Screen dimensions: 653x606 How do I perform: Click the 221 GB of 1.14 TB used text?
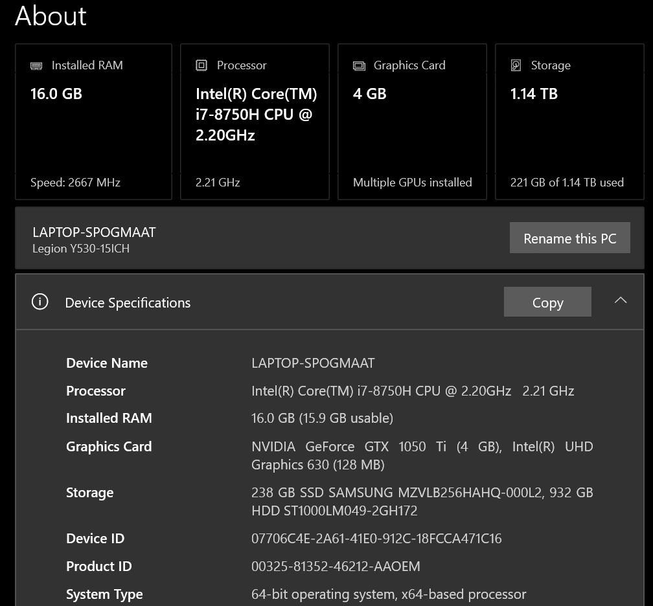pyautogui.click(x=567, y=183)
